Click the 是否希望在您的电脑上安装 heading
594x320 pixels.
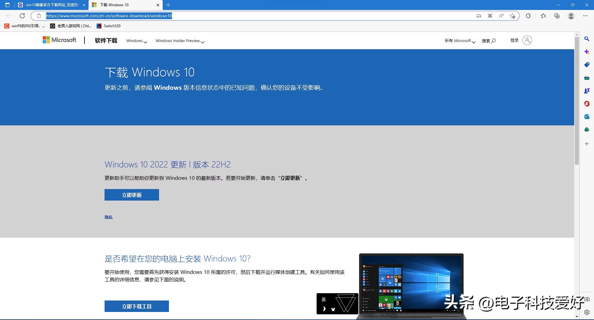pos(178,258)
